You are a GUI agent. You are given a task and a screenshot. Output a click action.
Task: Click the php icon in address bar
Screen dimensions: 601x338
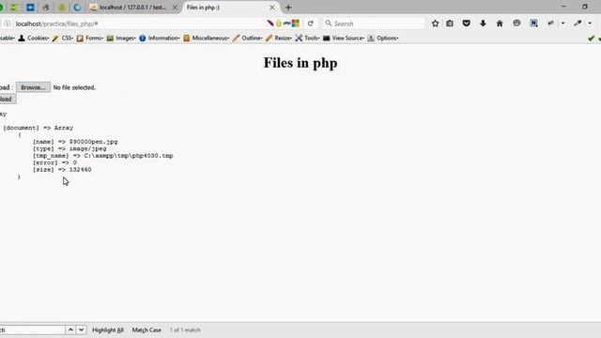point(286,23)
